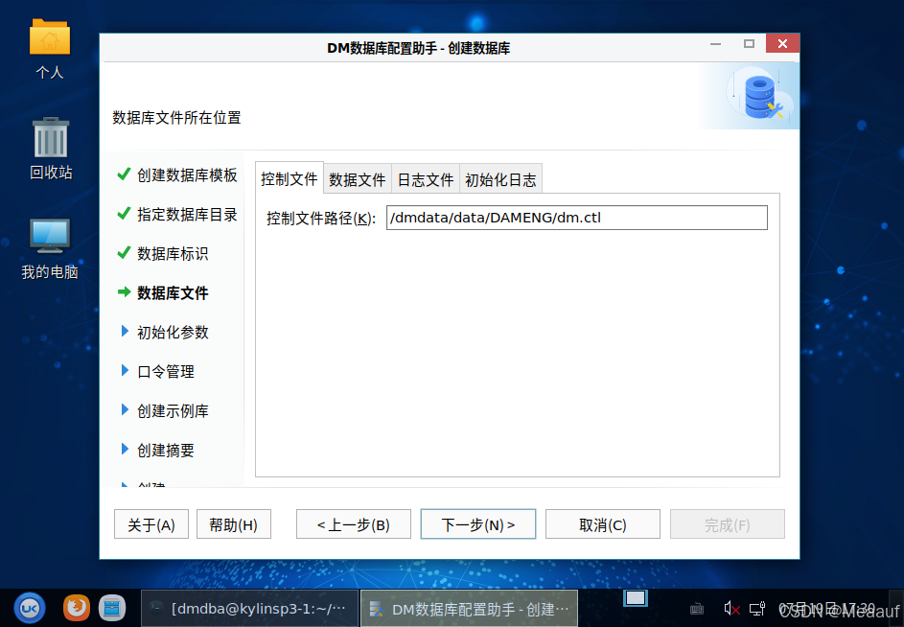Open the network connection tray icon
This screenshot has height=627, width=904.
click(757, 608)
